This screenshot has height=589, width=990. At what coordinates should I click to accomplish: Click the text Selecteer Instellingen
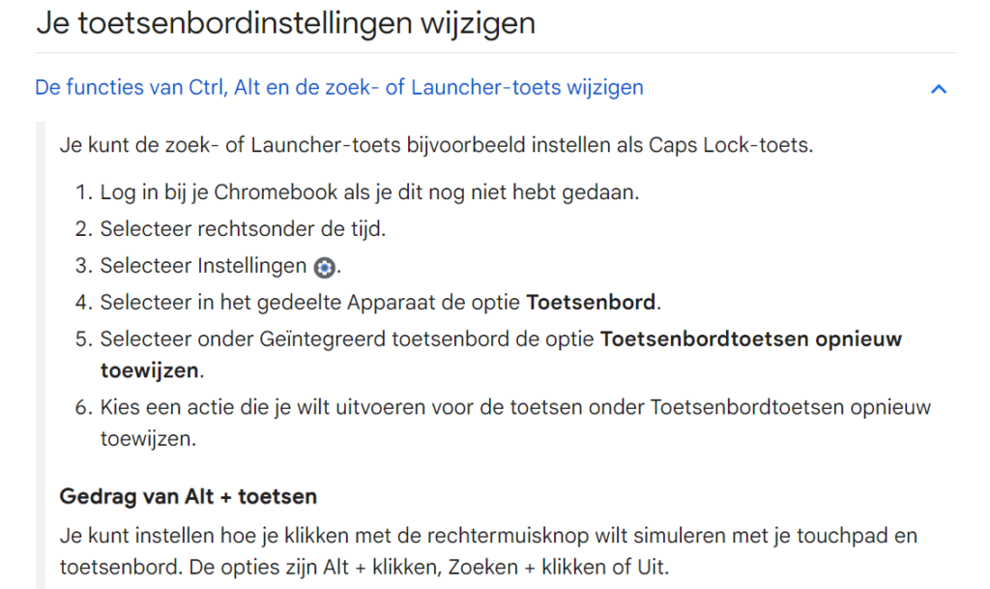point(203,266)
